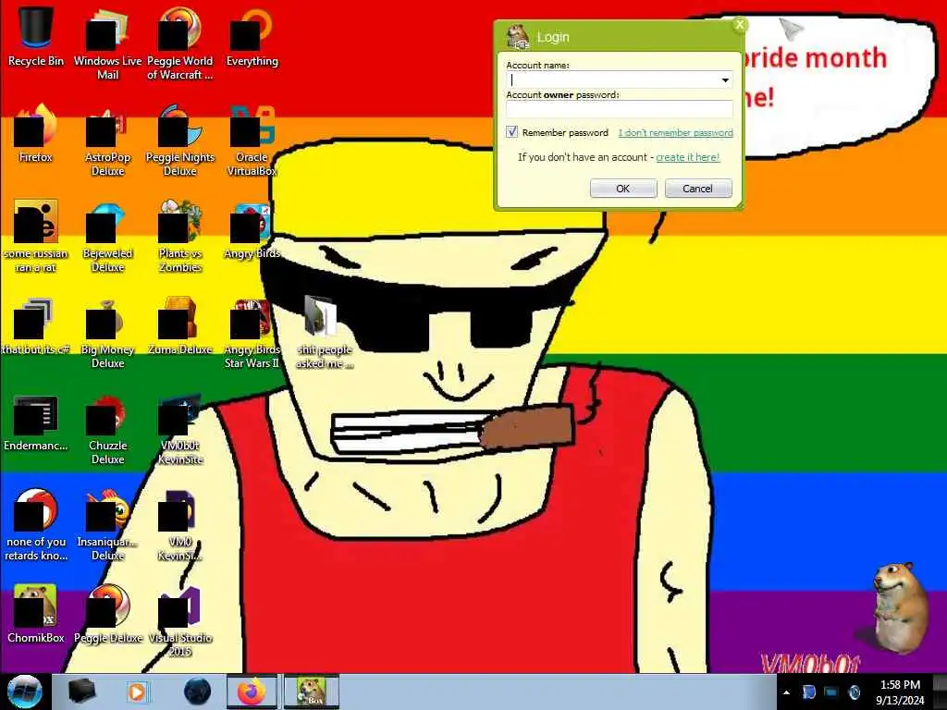The width and height of the screenshot is (947, 710).
Task: Select the Endermanc... desktop icon
Action: pos(36,422)
